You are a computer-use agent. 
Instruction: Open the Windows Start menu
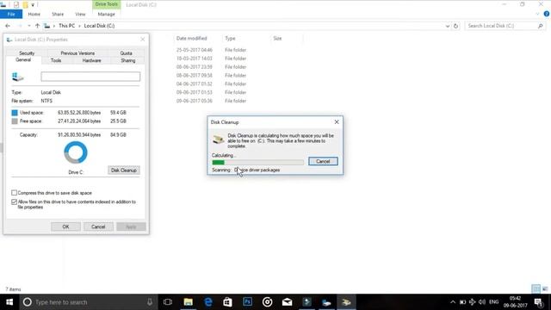pos(9,302)
